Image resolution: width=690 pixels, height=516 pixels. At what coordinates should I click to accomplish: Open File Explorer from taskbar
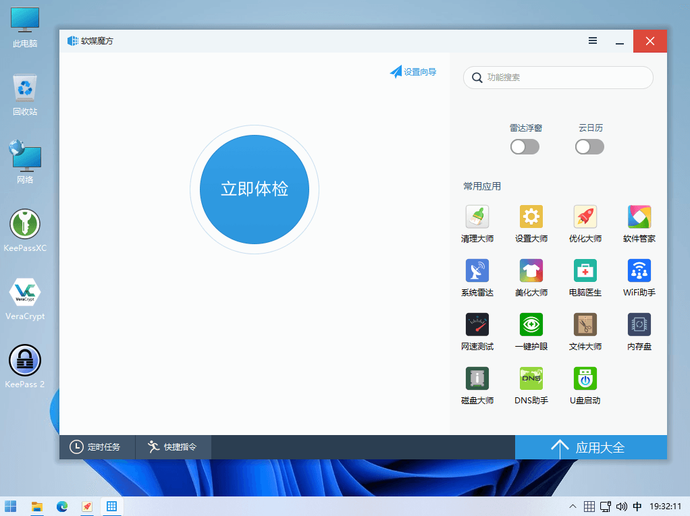(x=37, y=507)
